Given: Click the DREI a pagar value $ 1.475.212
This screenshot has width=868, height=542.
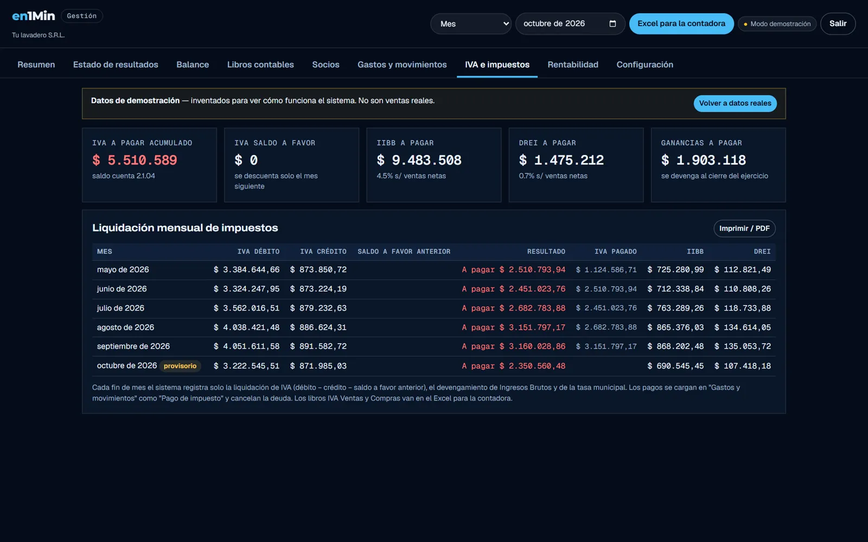Looking at the screenshot, I should (561, 160).
